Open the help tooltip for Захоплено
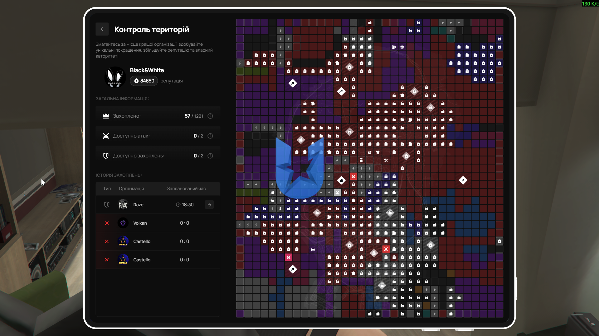Image resolution: width=599 pixels, height=336 pixels. pos(210,116)
